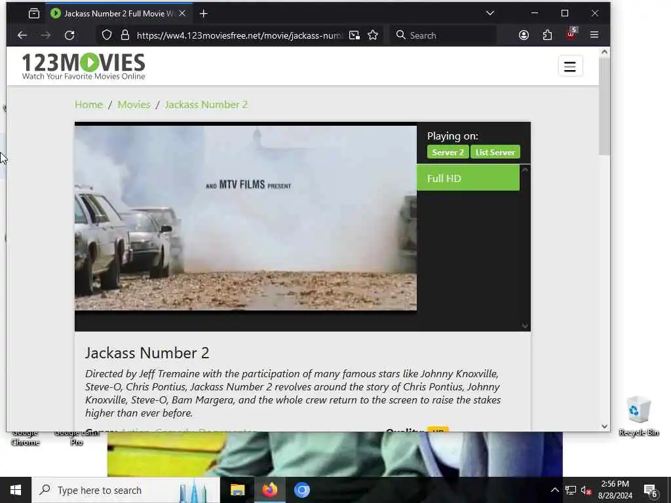The height and width of the screenshot is (503, 671).
Task: Click muted volume icon in tray
Action: [586, 490]
